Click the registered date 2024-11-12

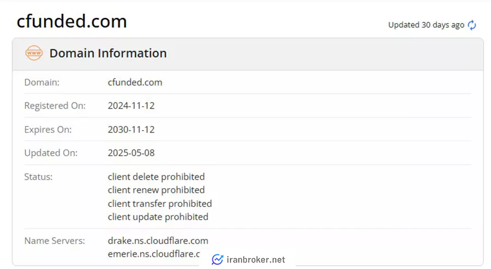coord(131,106)
